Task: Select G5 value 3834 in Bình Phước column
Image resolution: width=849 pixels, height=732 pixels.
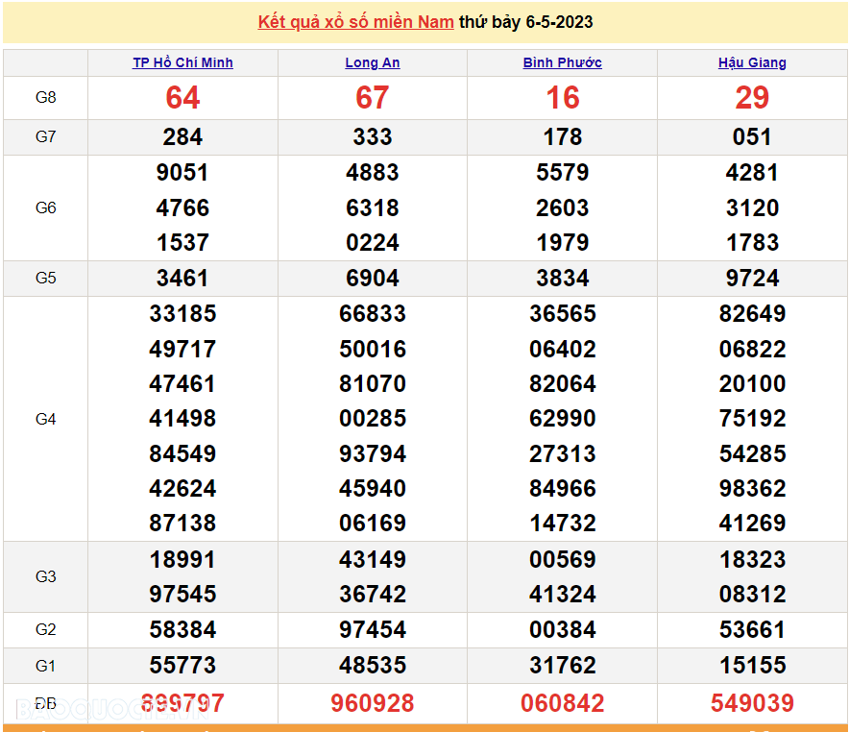Action: pos(563,278)
